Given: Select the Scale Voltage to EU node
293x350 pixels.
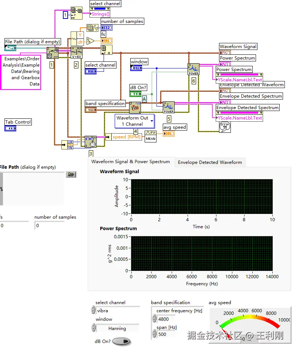Looking at the screenshot, I should coord(76,53).
